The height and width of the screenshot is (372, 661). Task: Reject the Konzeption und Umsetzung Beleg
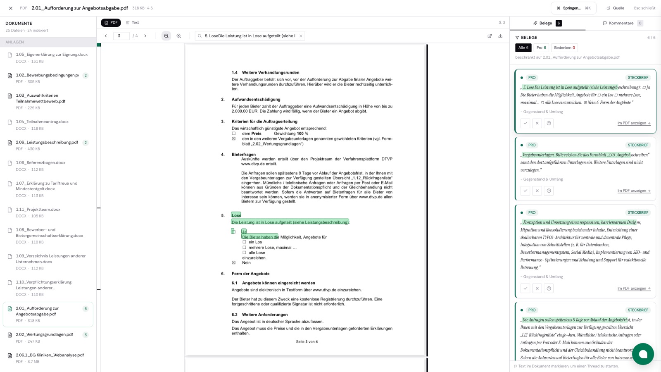click(537, 289)
